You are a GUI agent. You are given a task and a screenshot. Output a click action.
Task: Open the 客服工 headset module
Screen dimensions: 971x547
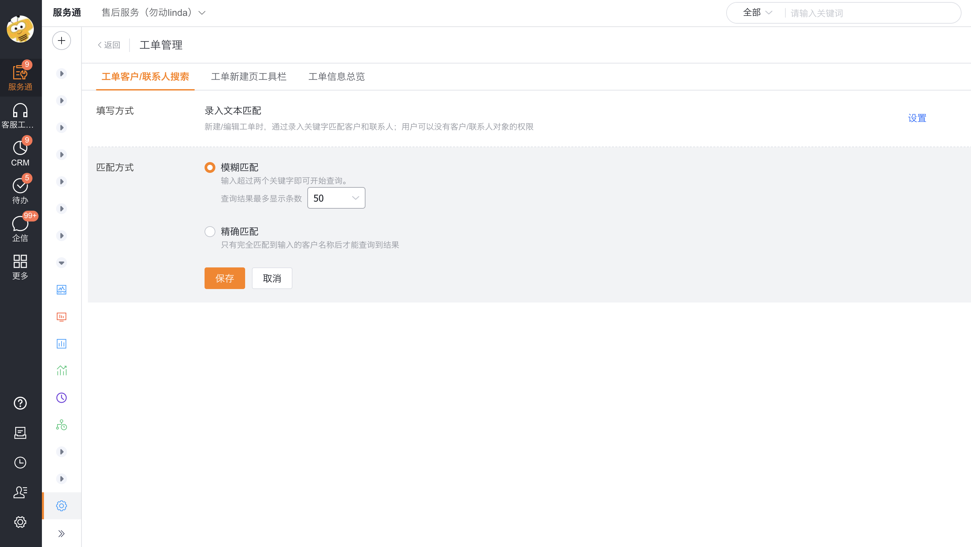[20, 115]
